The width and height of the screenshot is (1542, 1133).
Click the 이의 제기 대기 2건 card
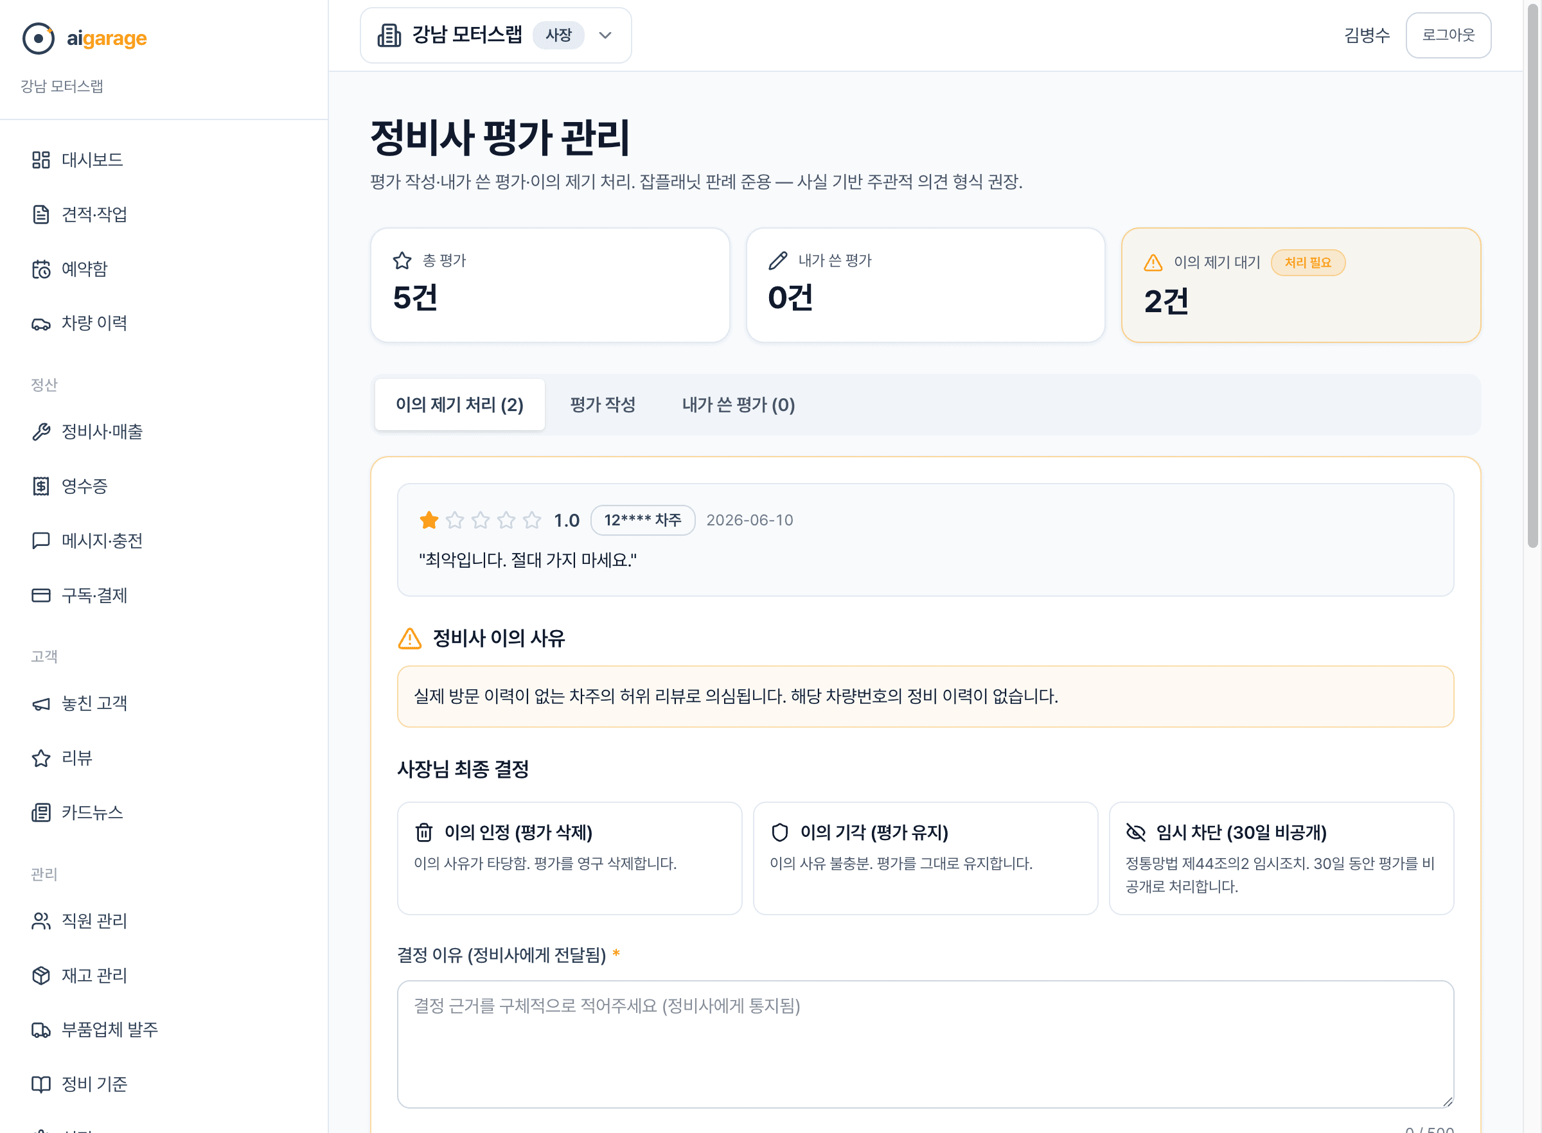point(1300,285)
